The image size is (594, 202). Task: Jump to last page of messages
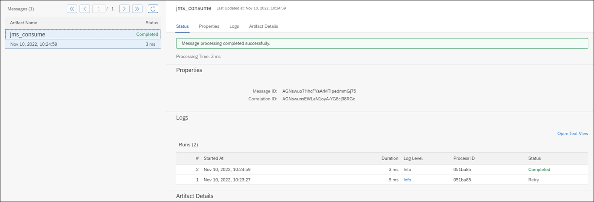137,9
